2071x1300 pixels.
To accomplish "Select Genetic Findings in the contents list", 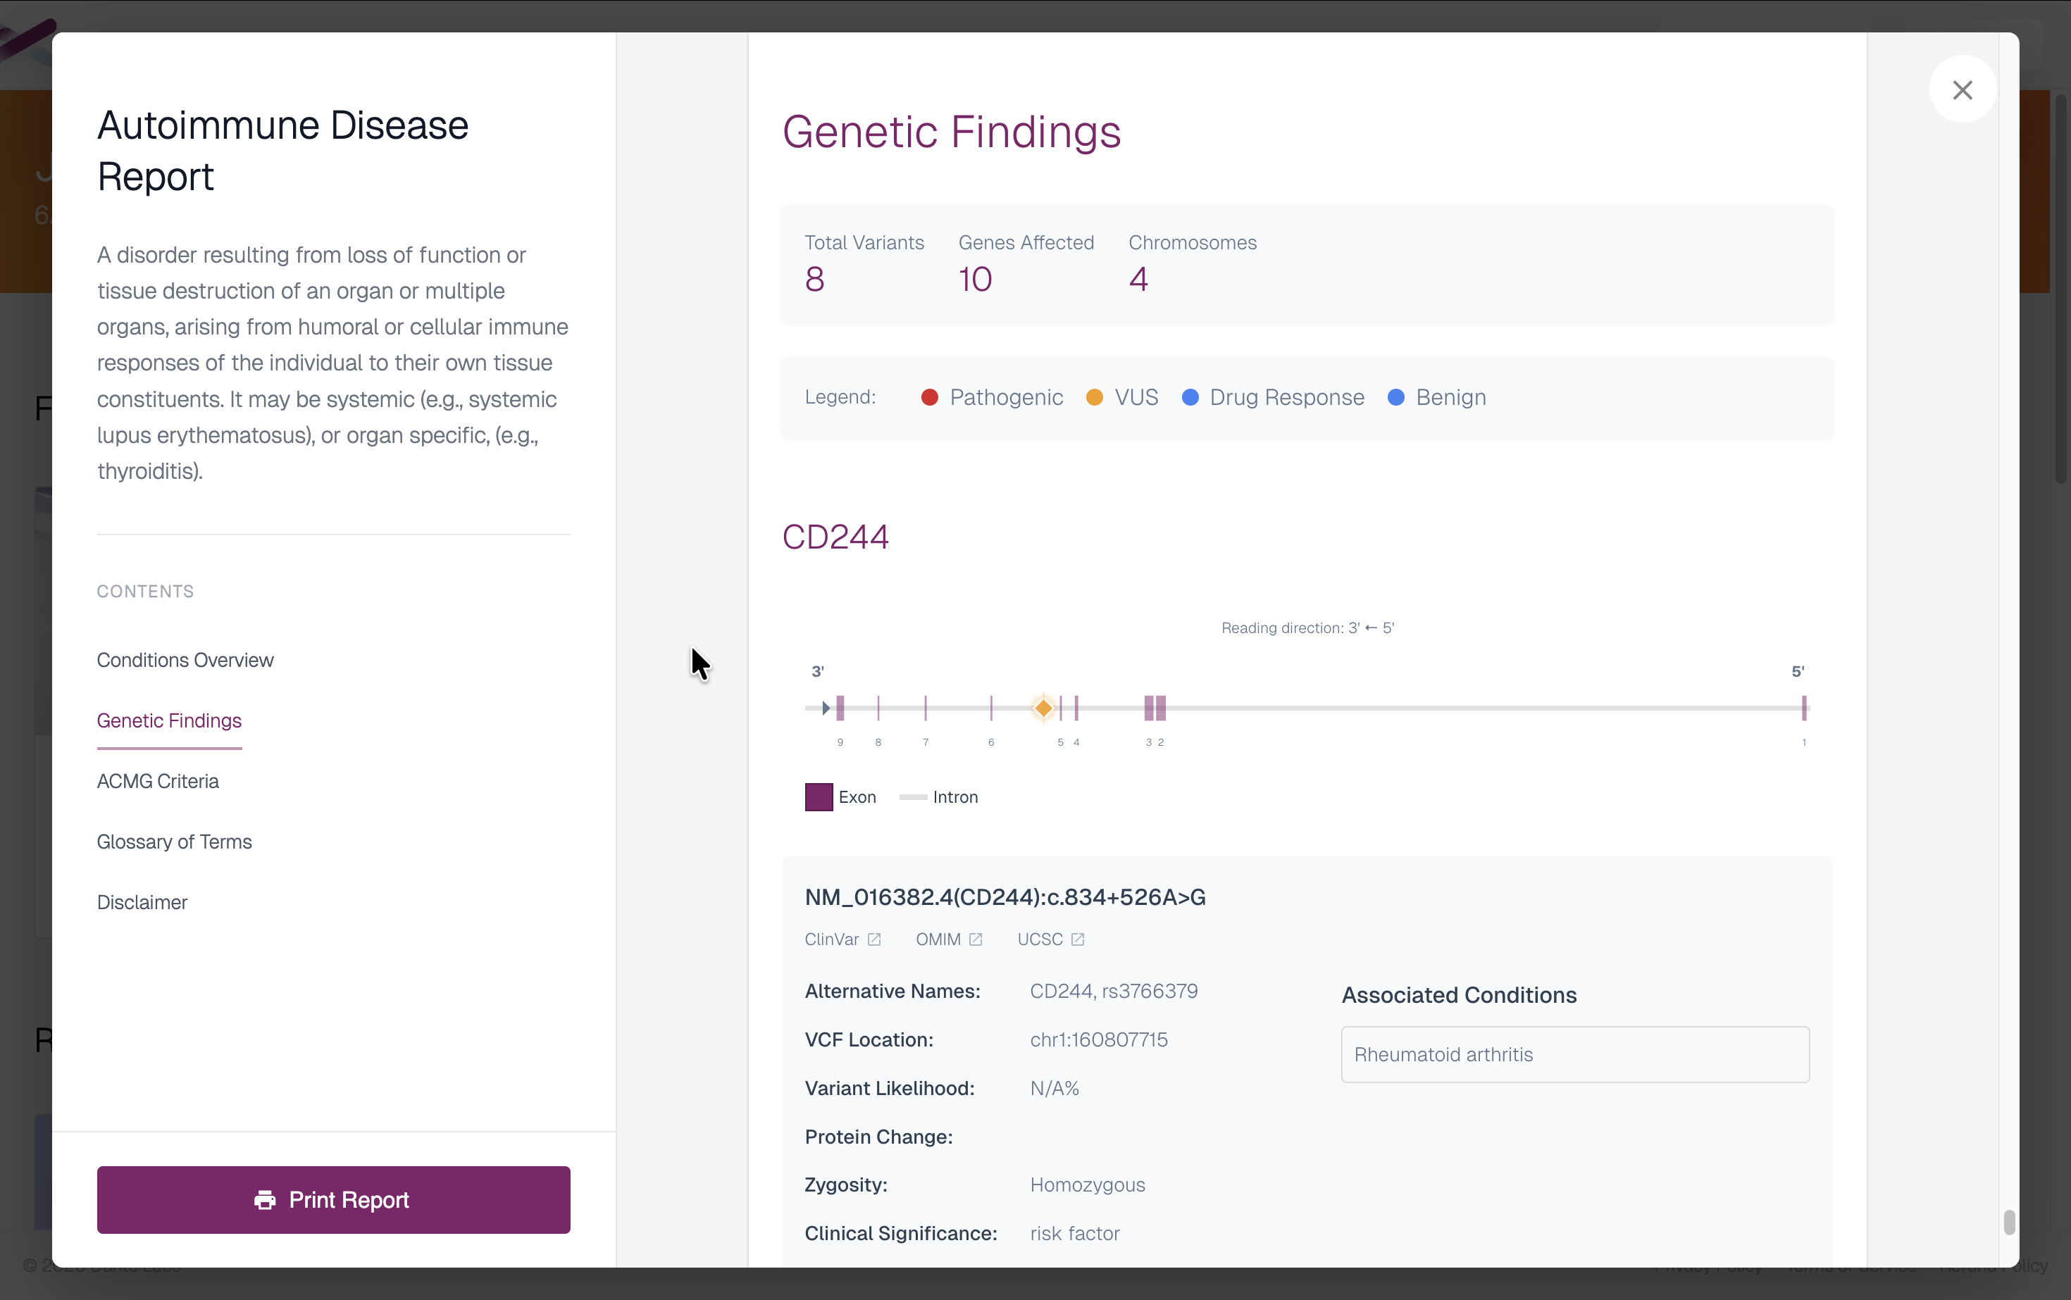I will [168, 720].
